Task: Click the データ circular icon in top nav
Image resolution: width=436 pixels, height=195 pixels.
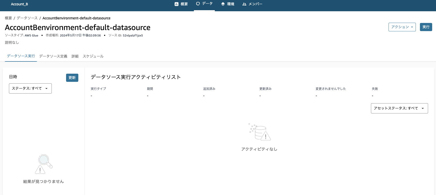Action: pos(198,4)
